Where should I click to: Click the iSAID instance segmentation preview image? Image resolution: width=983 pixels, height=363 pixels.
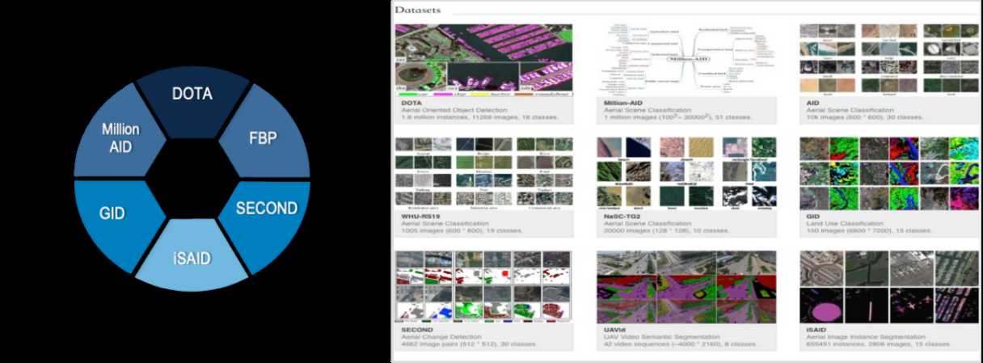(x=888, y=285)
